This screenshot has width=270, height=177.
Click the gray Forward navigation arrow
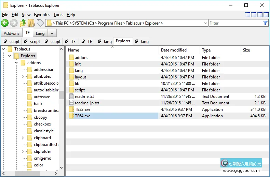pyautogui.click(x=14, y=23)
